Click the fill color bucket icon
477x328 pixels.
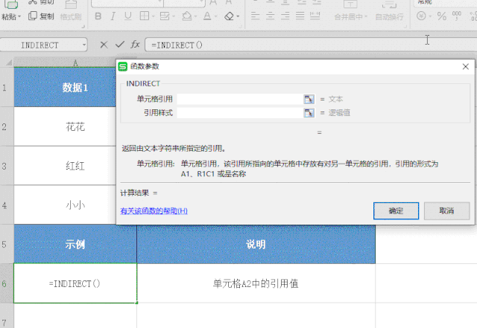click(186, 16)
